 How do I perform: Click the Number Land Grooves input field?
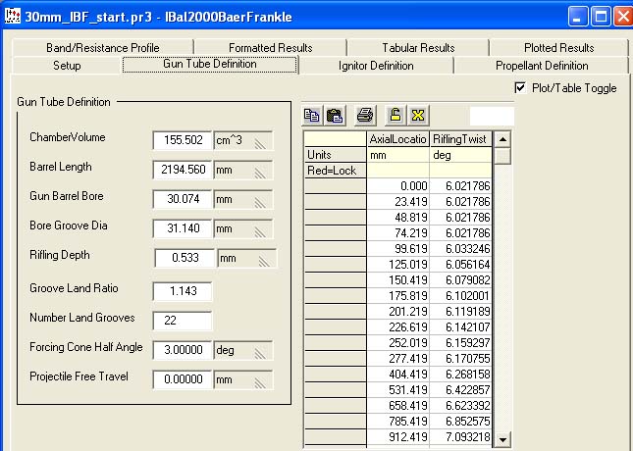pyautogui.click(x=183, y=321)
